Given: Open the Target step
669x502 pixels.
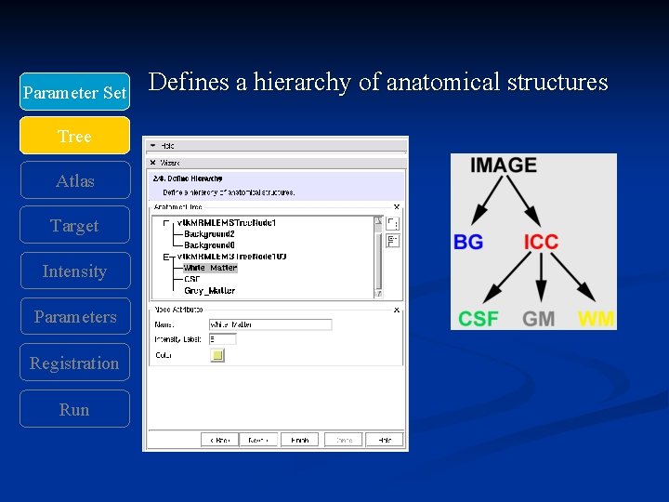Looking at the screenshot, I should coord(74,225).
